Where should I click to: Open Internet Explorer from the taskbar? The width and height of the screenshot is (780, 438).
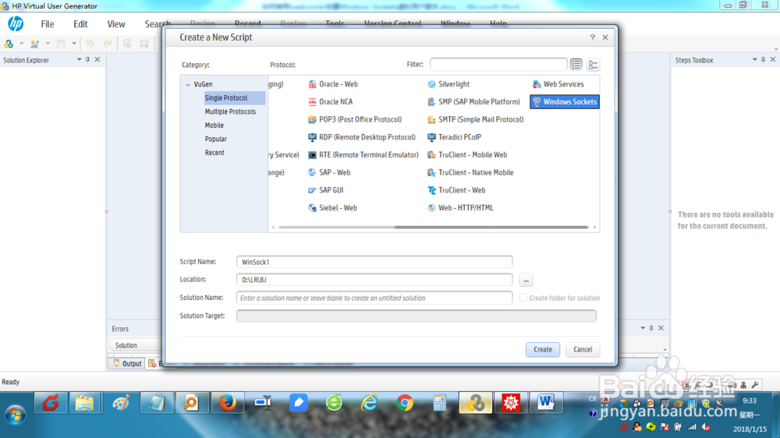click(369, 403)
